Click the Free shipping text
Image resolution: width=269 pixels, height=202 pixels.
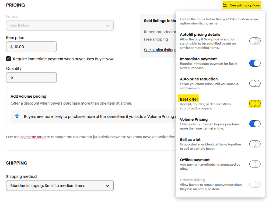tap(156, 39)
